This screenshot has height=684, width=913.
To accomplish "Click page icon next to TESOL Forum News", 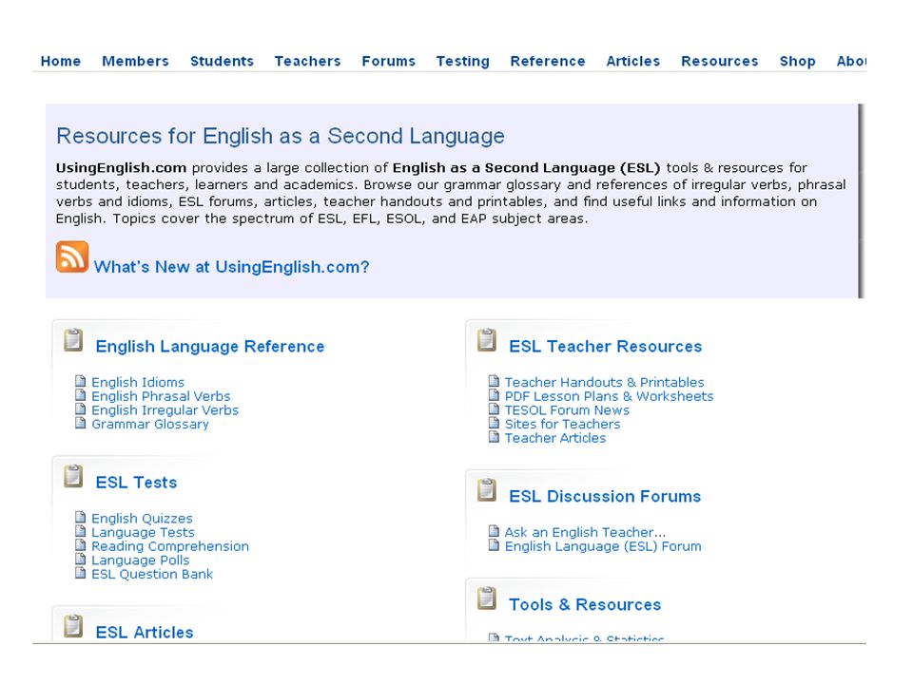I will 494,408.
